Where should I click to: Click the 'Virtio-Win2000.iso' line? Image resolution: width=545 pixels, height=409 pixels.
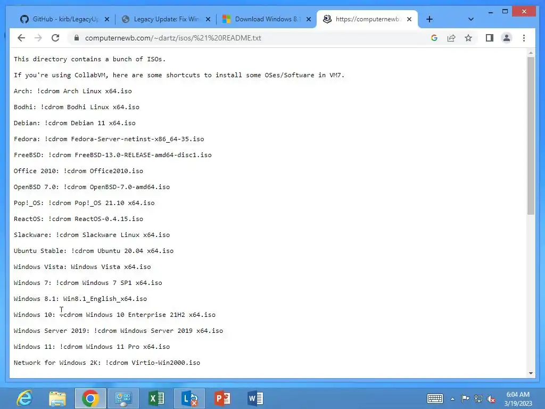click(107, 363)
